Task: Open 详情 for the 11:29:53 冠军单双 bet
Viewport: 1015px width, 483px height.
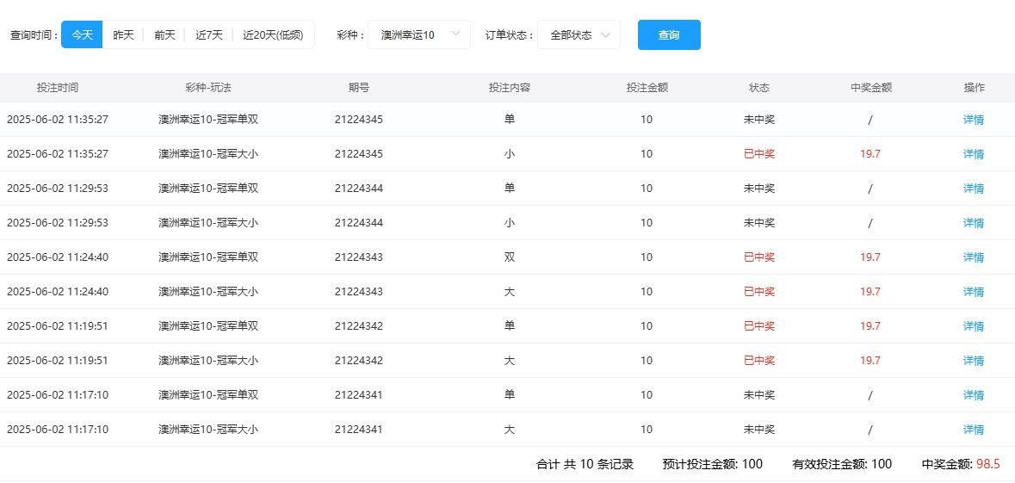Action: [x=973, y=189]
